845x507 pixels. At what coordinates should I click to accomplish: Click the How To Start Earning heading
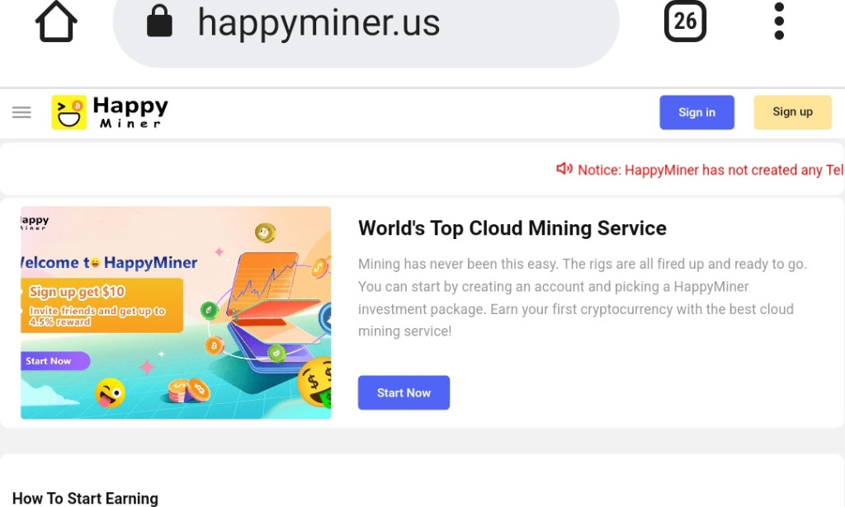pos(85,498)
